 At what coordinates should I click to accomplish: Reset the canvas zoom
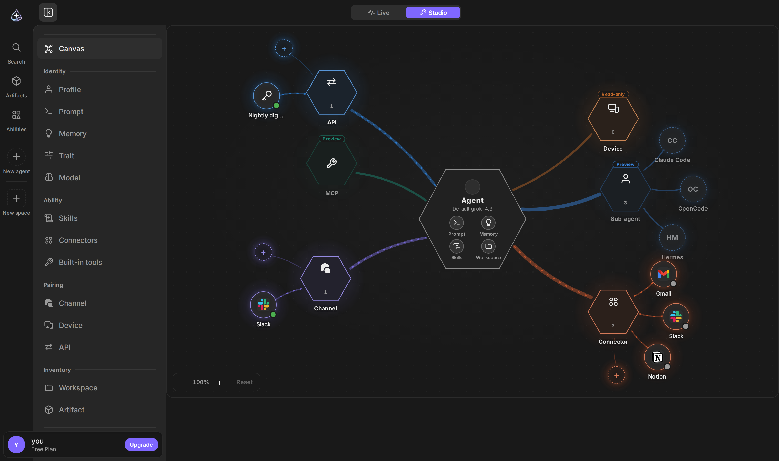(x=244, y=382)
